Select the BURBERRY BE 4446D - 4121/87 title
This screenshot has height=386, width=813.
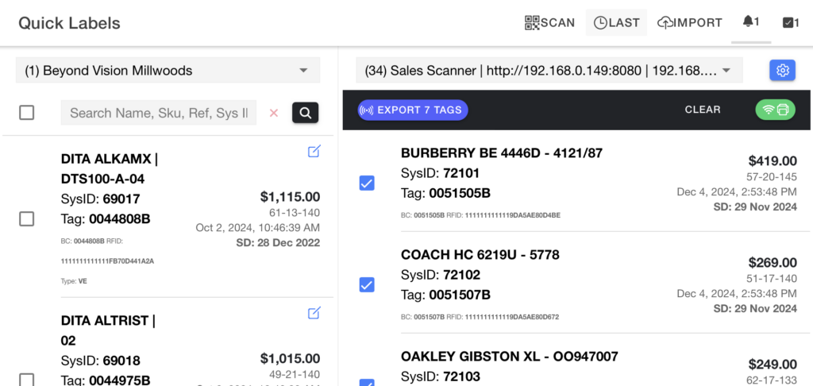tap(502, 153)
